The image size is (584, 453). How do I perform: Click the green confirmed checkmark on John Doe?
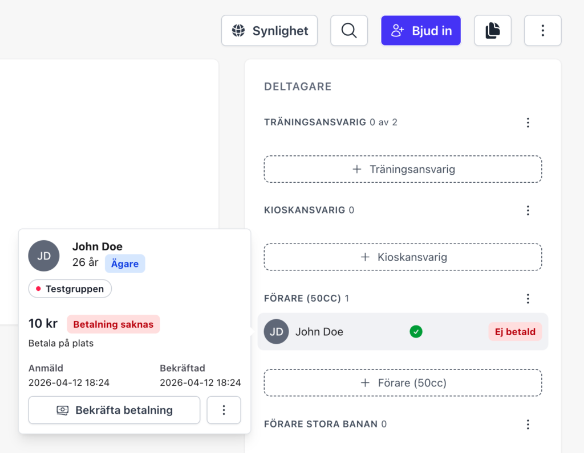(x=416, y=332)
